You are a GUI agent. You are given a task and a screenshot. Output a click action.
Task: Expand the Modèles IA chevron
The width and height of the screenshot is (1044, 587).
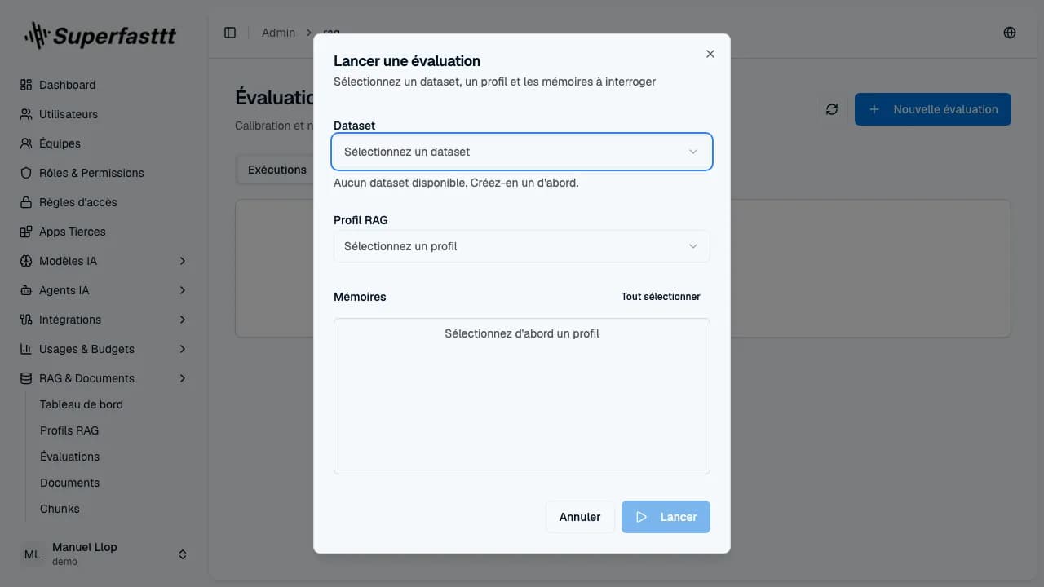[183, 261]
